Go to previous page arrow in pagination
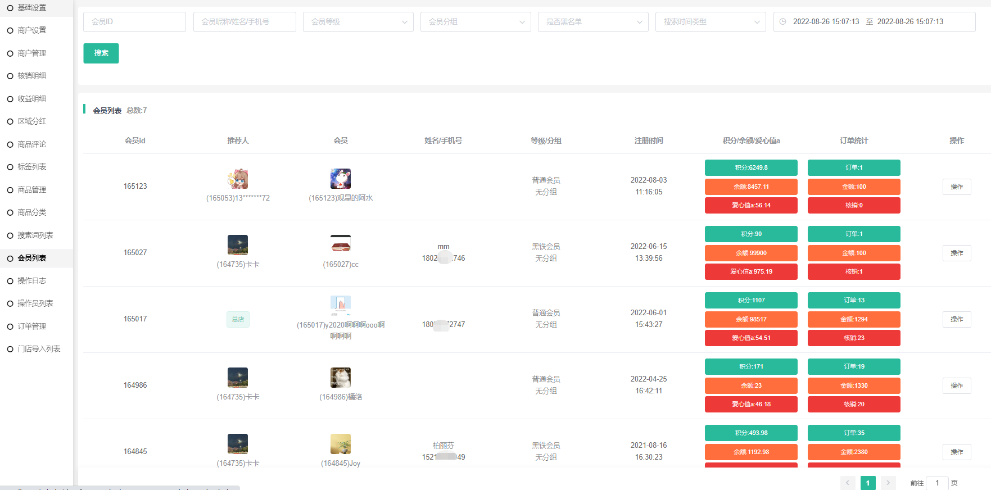The width and height of the screenshot is (991, 490). point(848,483)
